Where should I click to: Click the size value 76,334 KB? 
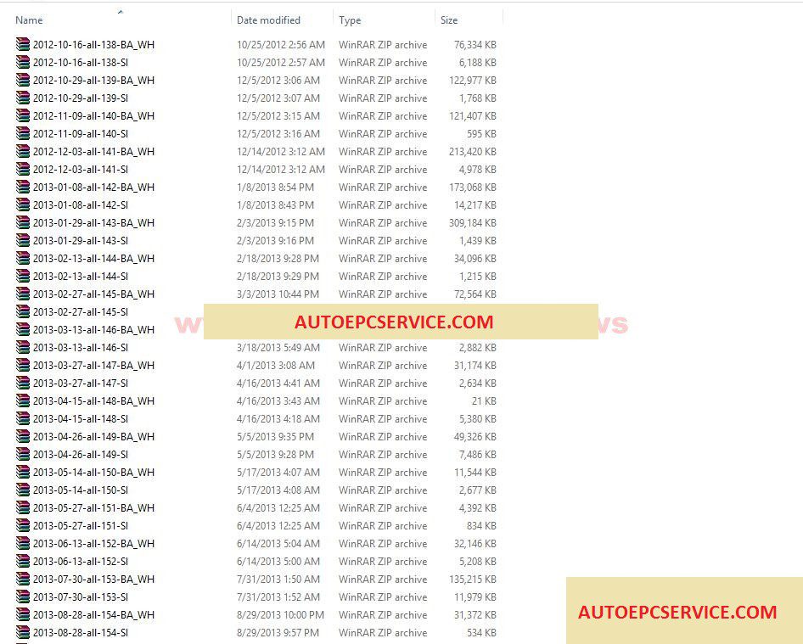474,44
